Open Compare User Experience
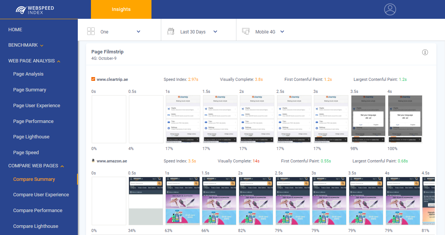The image size is (445, 235). click(x=41, y=195)
